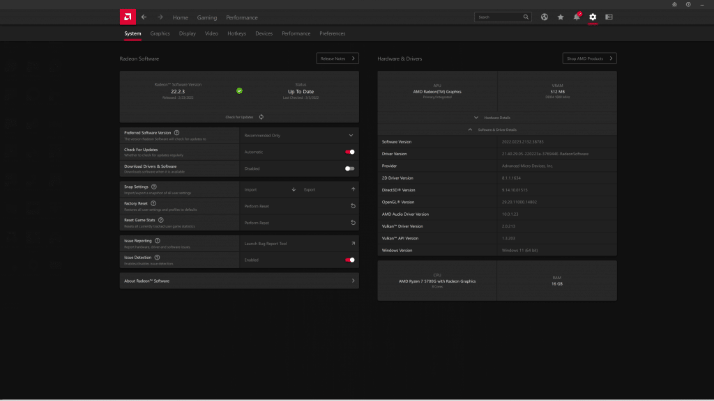Collapse Software & Driver Details section
Image resolution: width=714 pixels, height=401 pixels.
click(497, 129)
